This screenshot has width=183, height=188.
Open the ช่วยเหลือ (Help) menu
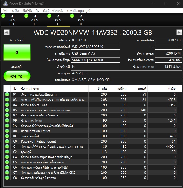(58, 11)
